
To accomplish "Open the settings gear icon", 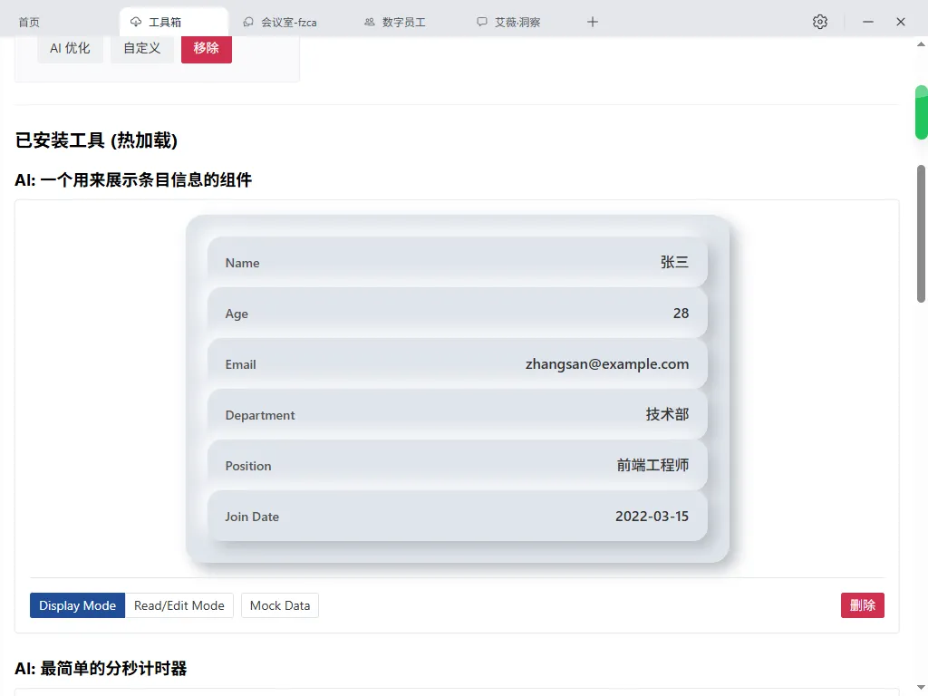I will pyautogui.click(x=820, y=21).
